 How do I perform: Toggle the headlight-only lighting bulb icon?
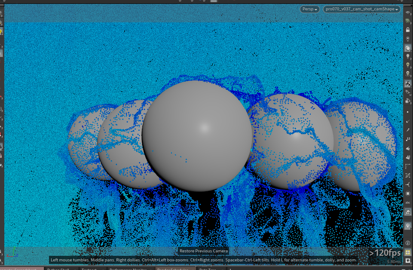pyautogui.click(x=408, y=56)
